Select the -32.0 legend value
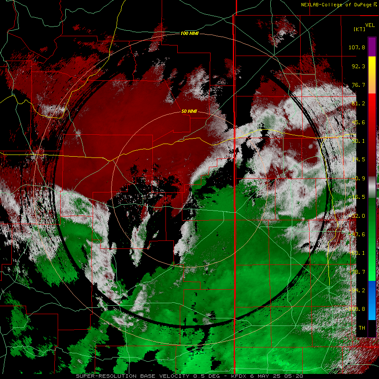 (x=357, y=216)
